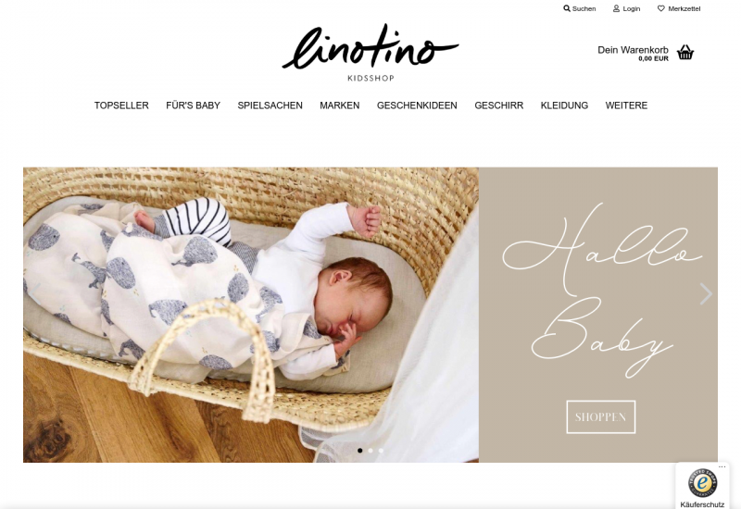
Task: Click the Login user icon
Action: pos(616,8)
